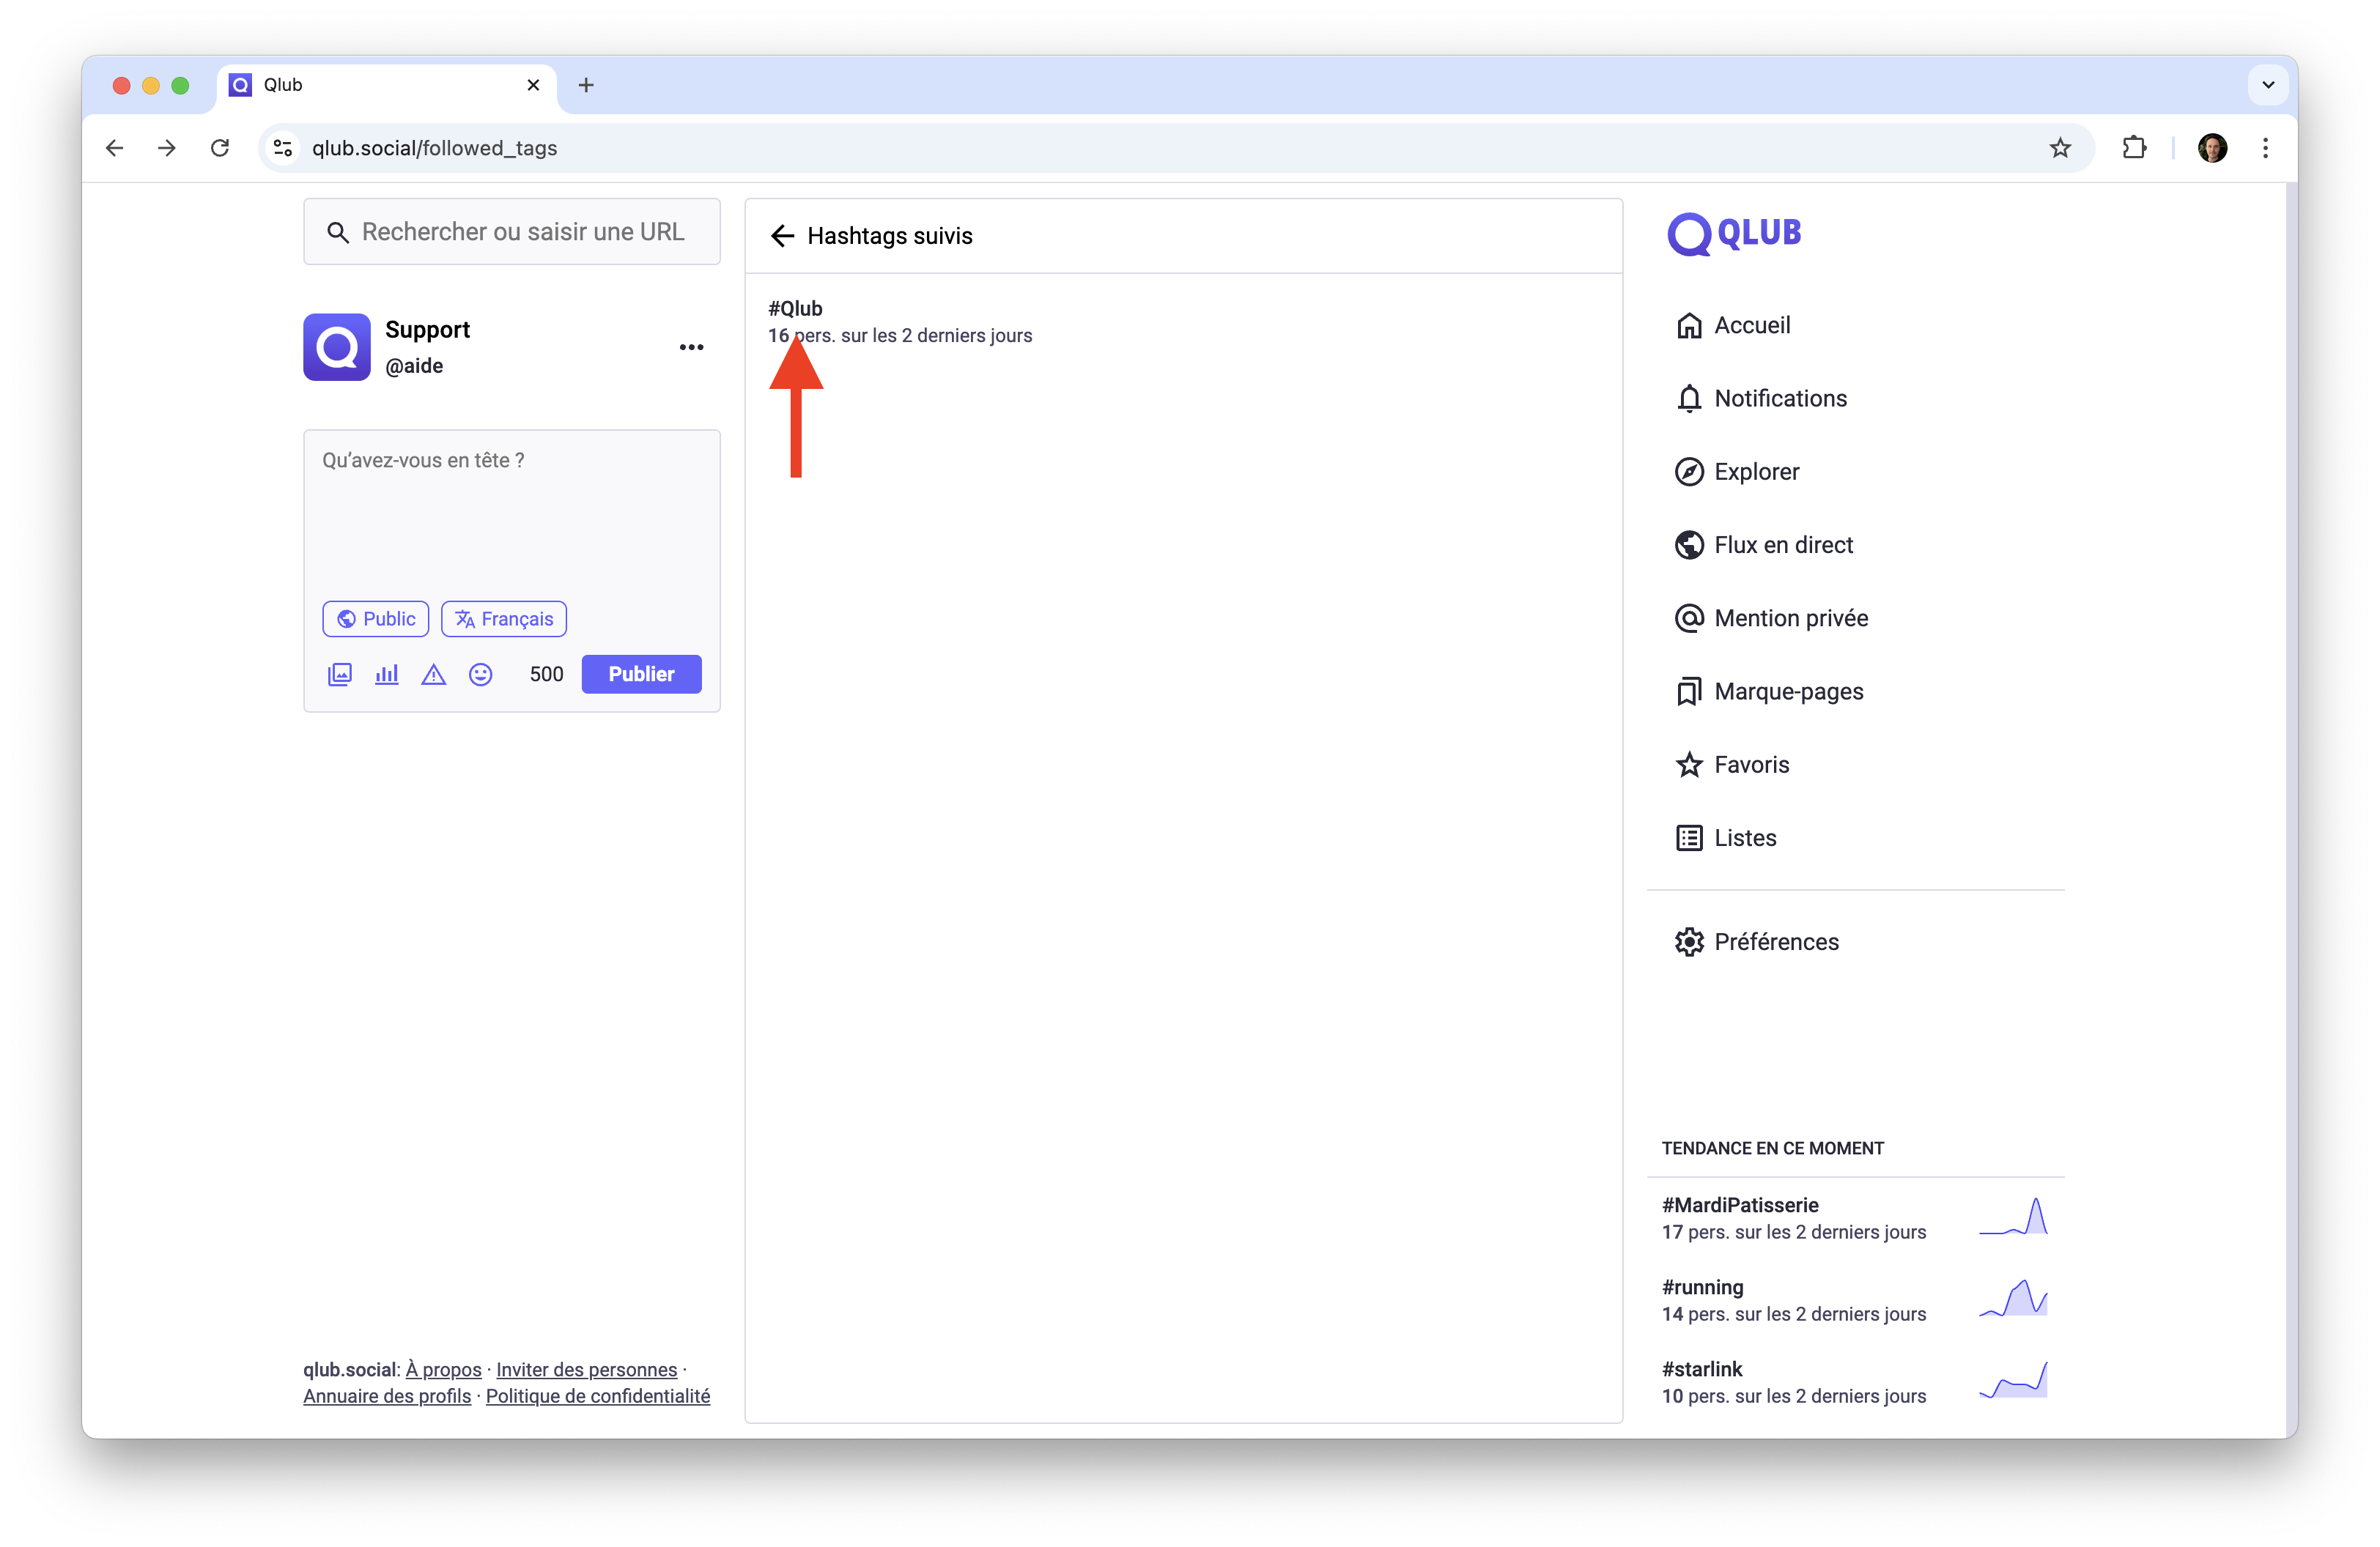Click the browser profile avatar
This screenshot has width=2380, height=1547.
[2212, 148]
